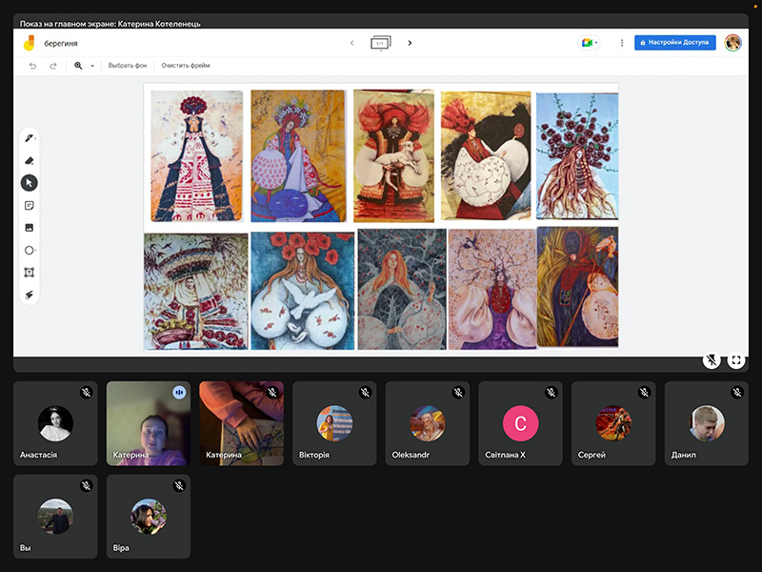Click the painting of woman holding a lamb
Screen dimensions: 762x572
tap(393, 155)
